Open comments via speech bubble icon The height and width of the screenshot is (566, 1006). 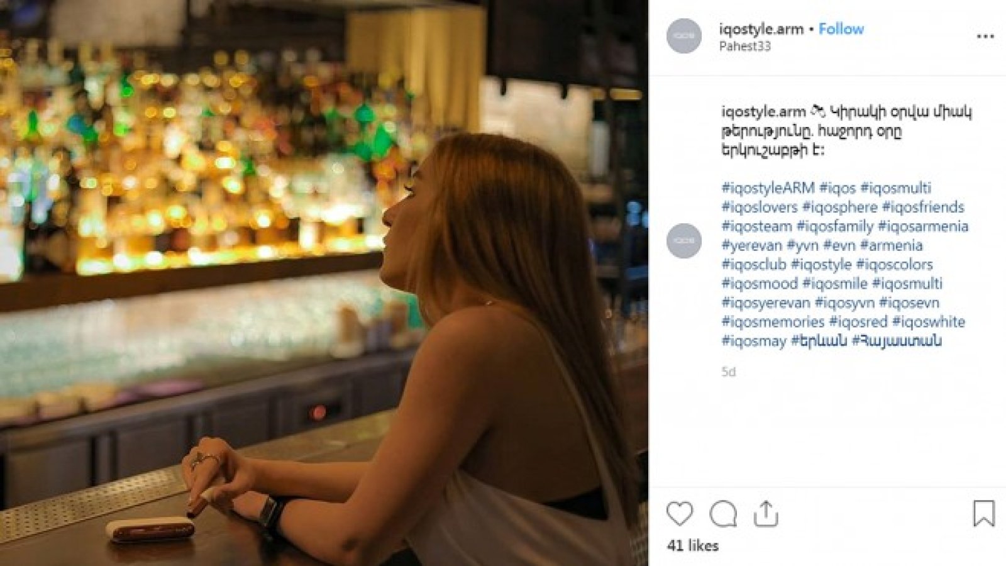[x=722, y=514]
